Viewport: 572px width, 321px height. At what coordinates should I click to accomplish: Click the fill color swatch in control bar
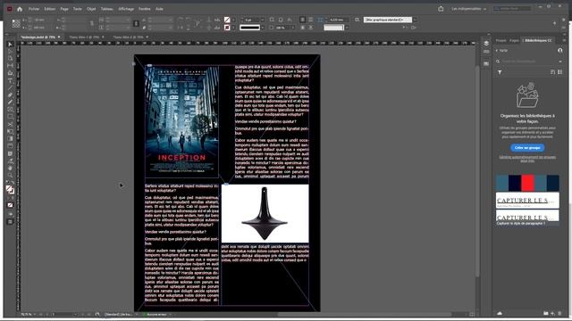(x=227, y=20)
